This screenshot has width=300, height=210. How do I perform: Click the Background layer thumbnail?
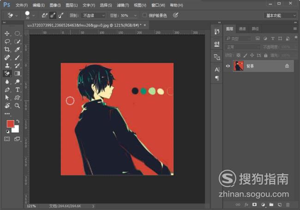(239, 66)
